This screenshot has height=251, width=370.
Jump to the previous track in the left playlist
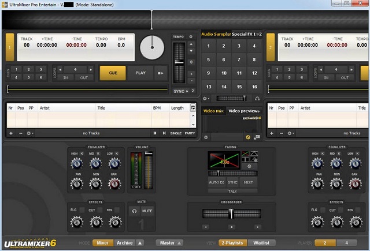coord(155,133)
